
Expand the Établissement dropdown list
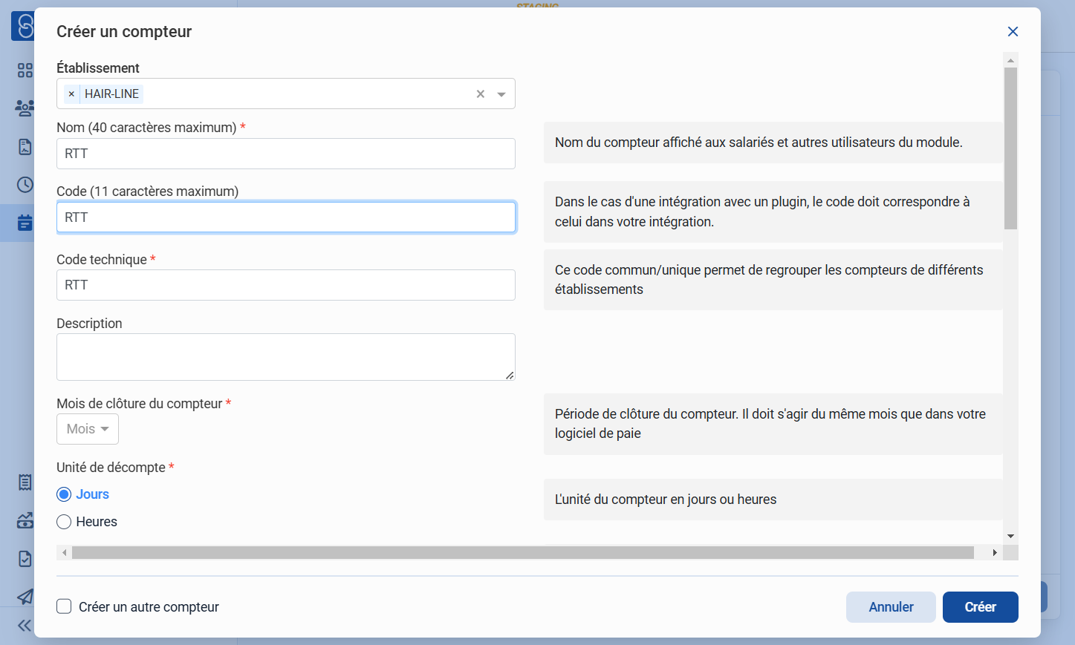click(501, 94)
